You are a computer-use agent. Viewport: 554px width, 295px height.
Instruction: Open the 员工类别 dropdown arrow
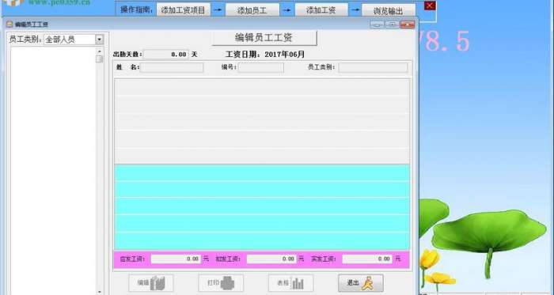click(99, 40)
